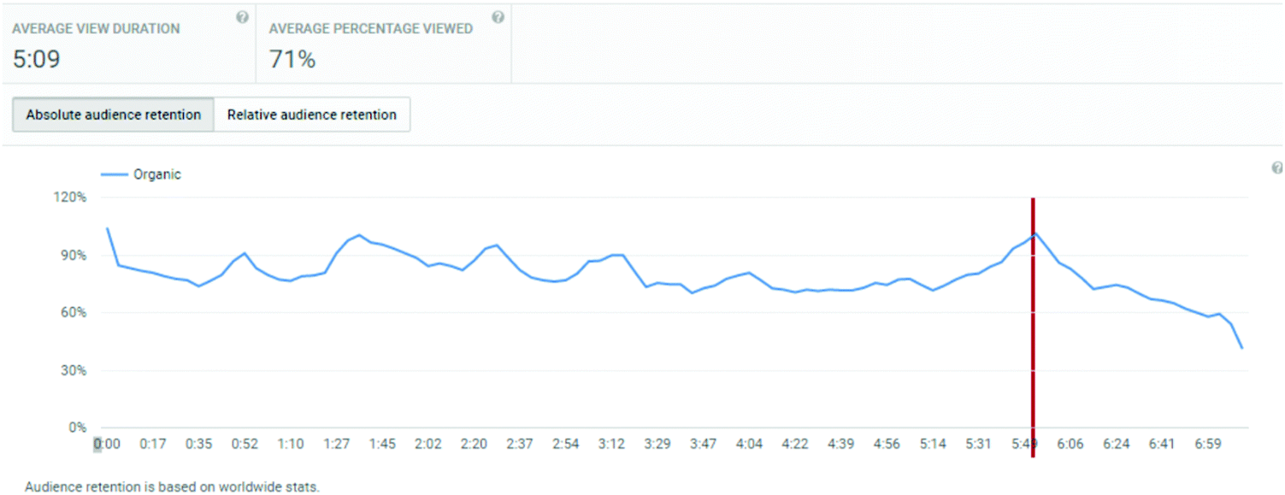The height and width of the screenshot is (495, 1285).
Task: Click the 120% y-axis label
Action: pyautogui.click(x=71, y=197)
